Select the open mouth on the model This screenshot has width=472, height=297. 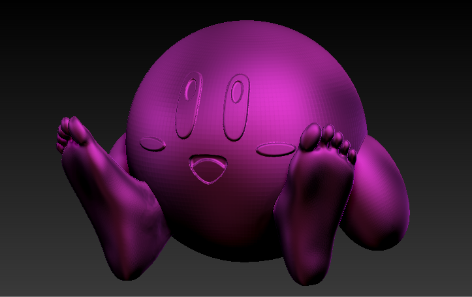[208, 169]
